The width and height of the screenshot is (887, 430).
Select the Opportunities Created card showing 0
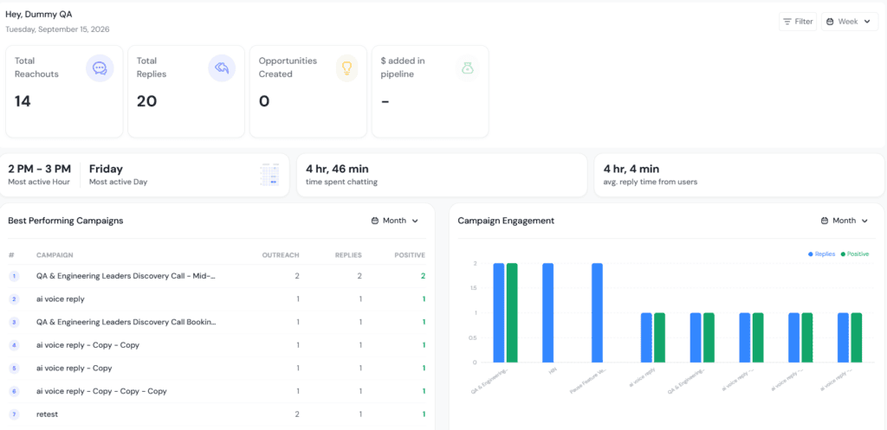(308, 92)
